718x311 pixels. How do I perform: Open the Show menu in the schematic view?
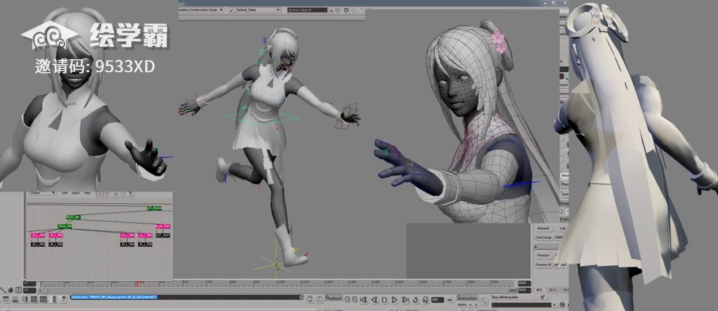tap(76, 192)
